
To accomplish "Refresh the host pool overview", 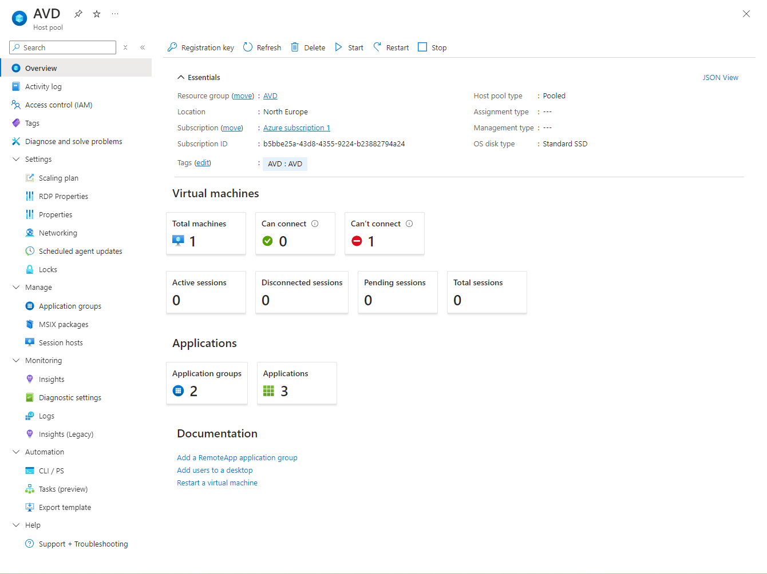I will (x=262, y=47).
